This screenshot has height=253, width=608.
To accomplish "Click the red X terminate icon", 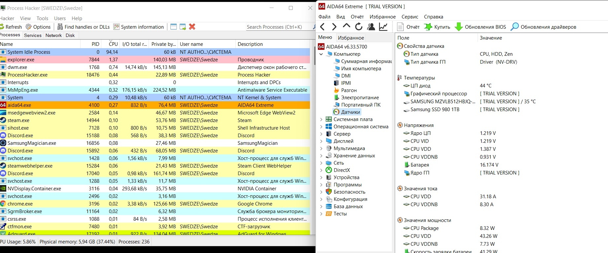I will point(192,27).
